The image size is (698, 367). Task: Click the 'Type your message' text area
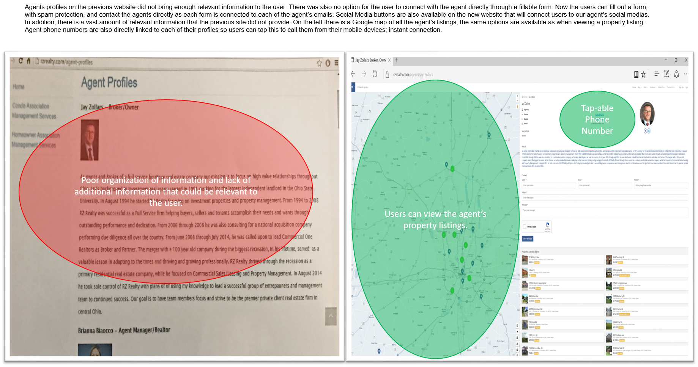coord(605,212)
